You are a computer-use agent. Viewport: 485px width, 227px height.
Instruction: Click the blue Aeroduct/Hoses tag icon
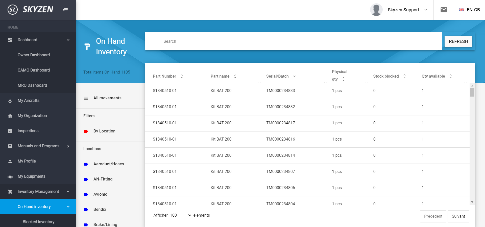[x=86, y=164]
